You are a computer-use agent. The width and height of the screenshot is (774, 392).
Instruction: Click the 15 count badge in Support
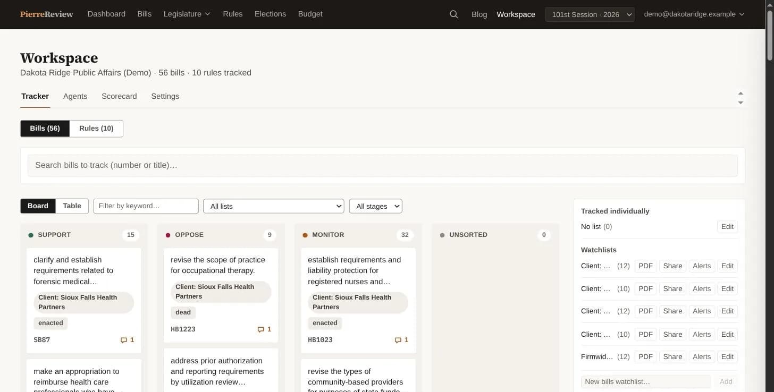(x=131, y=235)
